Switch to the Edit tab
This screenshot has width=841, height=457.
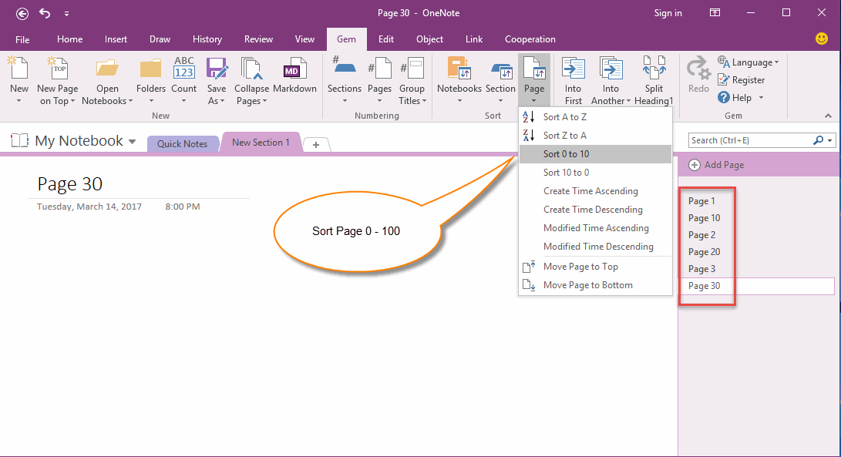pos(386,39)
